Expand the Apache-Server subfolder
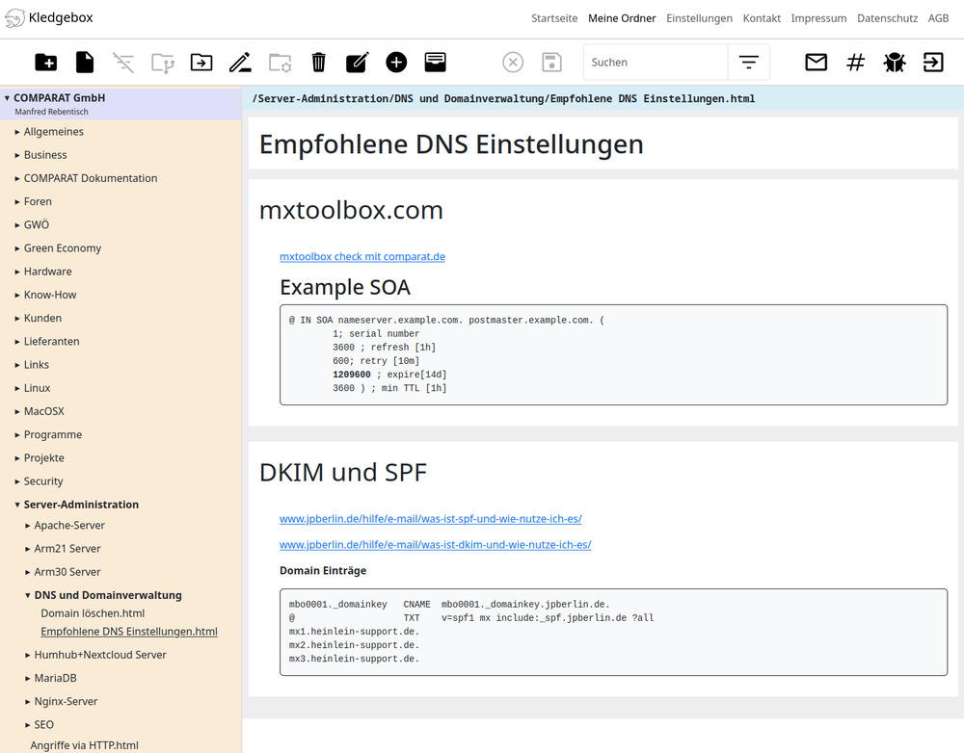The height and width of the screenshot is (753, 964). click(28, 525)
